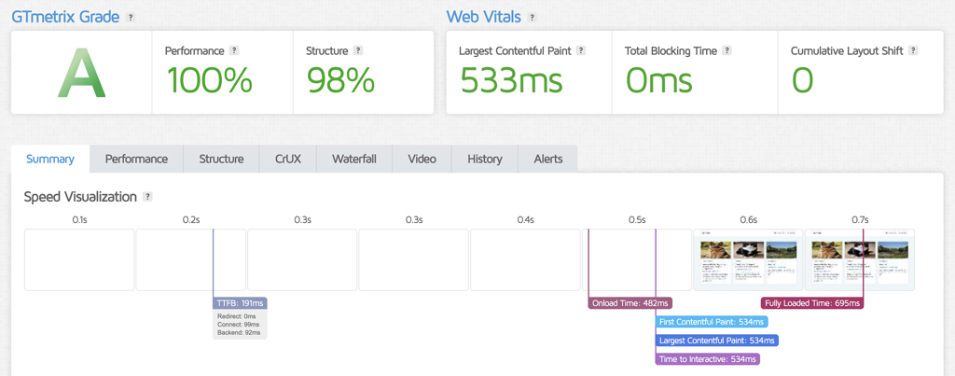Click the 0.6s time label

749,219
